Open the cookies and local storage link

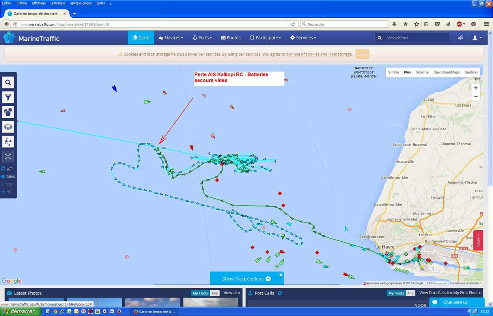[x=319, y=54]
